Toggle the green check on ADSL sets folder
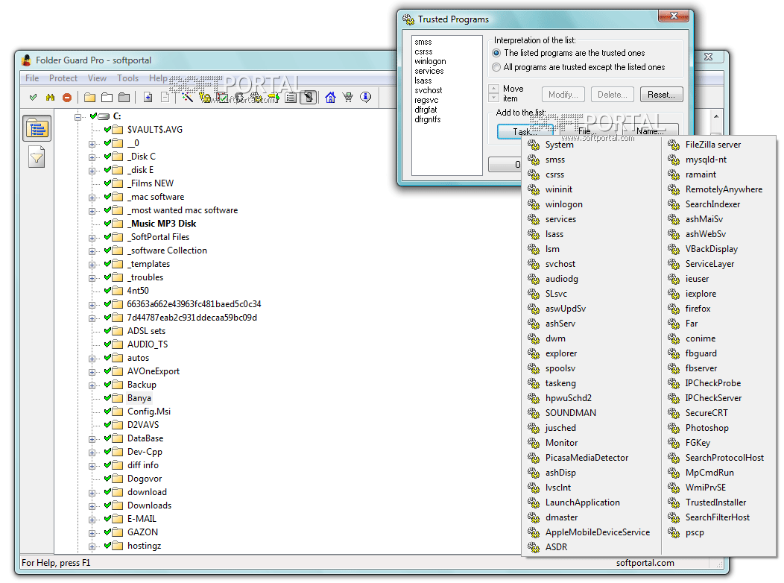784x583 pixels. pos(107,330)
